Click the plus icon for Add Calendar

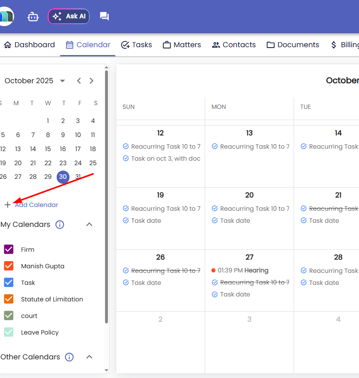tap(8, 205)
